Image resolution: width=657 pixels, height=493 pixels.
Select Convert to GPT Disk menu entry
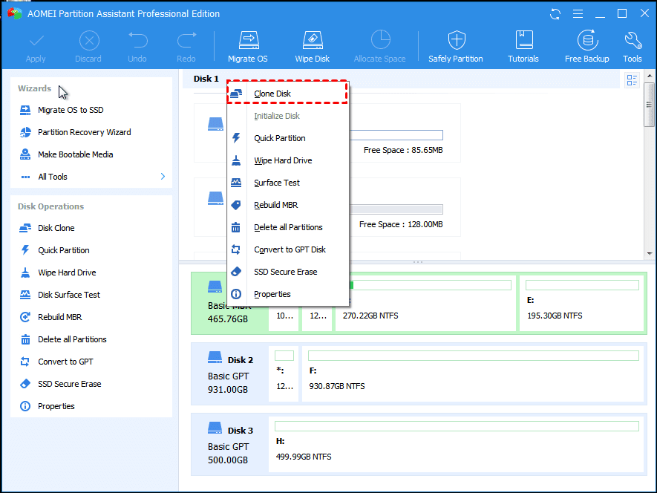click(288, 249)
